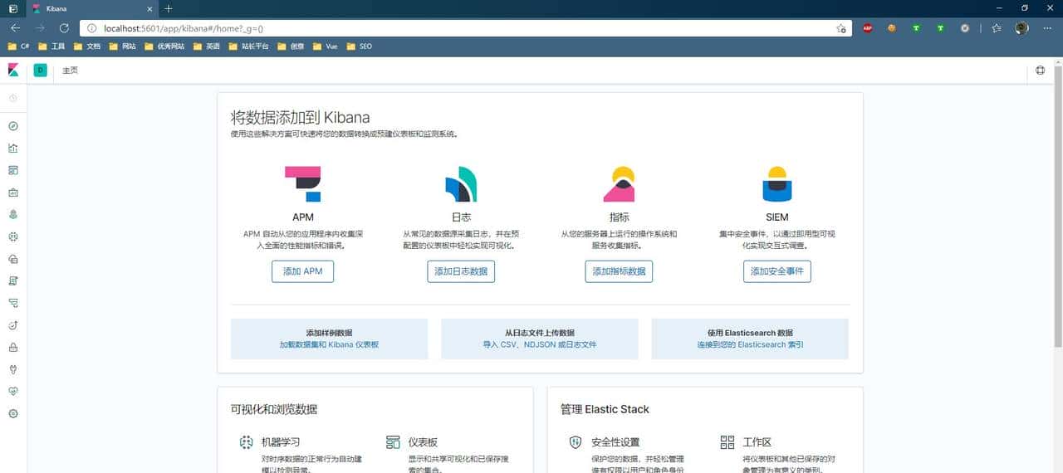The image size is (1063, 473).
Task: Open Uptime from the sidebar
Action: pos(13,324)
